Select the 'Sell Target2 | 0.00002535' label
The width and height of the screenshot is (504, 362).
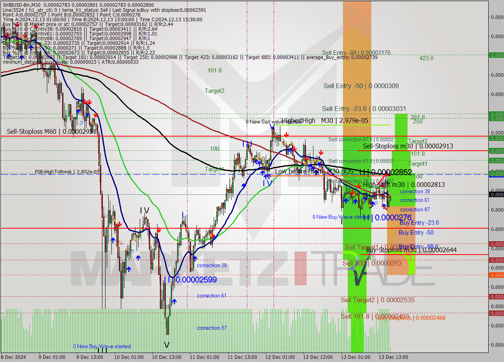[x=378, y=300]
